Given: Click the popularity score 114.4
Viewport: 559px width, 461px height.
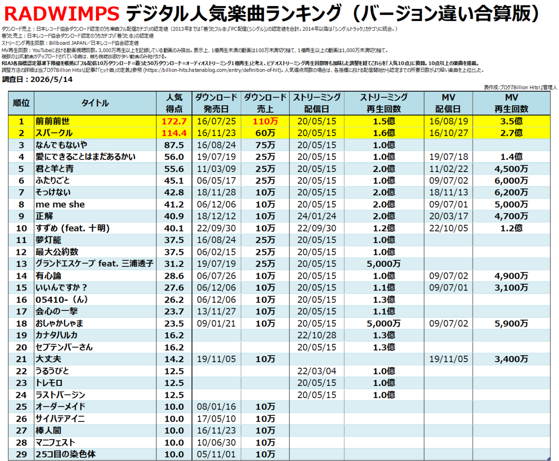Looking at the screenshot, I should tap(175, 133).
